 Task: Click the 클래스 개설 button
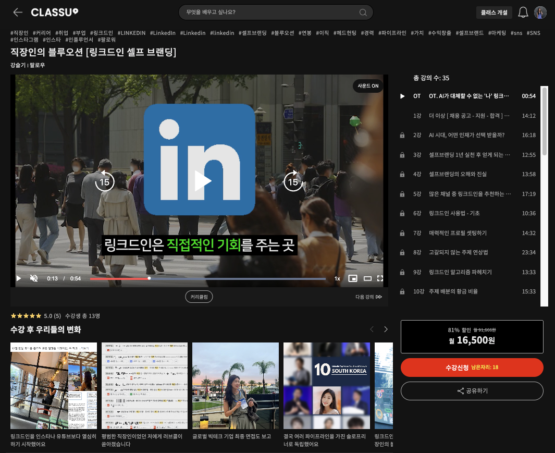pyautogui.click(x=494, y=13)
